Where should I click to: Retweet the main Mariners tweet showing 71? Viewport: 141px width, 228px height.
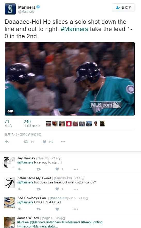click(26, 142)
